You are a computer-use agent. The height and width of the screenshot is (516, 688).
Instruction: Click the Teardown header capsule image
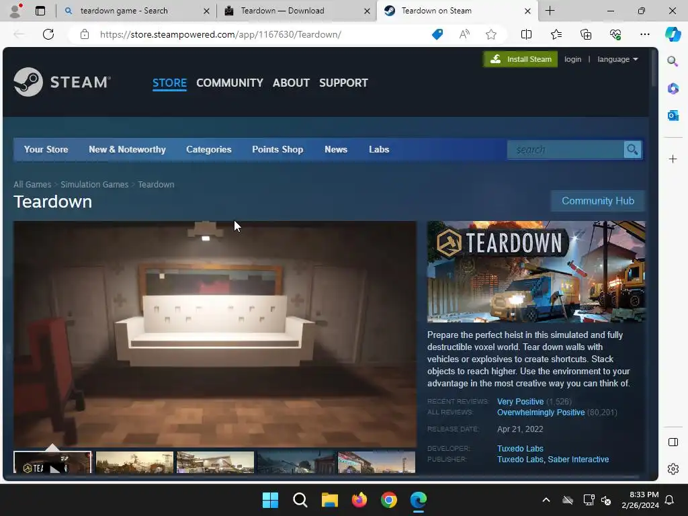536,271
